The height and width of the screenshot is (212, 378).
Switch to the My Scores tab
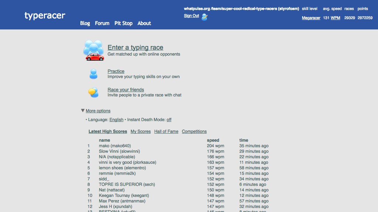click(141, 131)
